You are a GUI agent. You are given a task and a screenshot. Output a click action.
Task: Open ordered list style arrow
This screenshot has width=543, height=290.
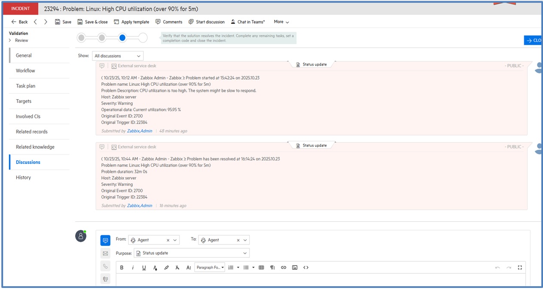tap(238, 267)
